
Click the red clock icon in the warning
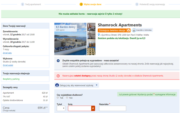[x=58, y=76]
